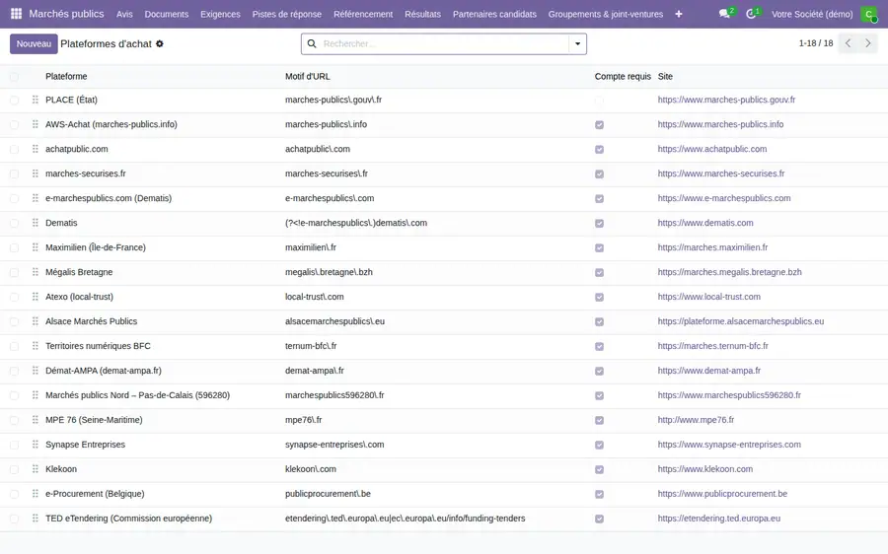Open the Groupements & joint-ventures menu
This screenshot has width=888, height=554.
(x=606, y=14)
